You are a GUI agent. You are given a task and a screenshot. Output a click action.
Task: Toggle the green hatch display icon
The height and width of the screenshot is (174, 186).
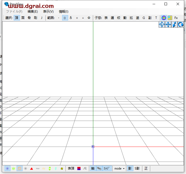coord(13,168)
